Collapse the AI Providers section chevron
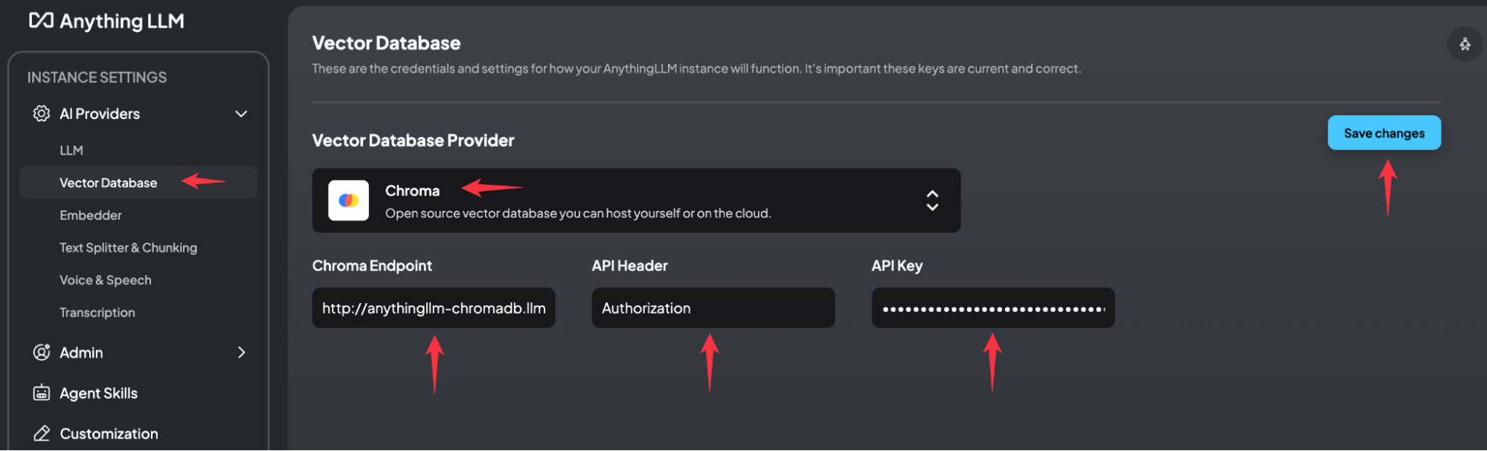Screen dimensions: 1487x451 pos(241,114)
